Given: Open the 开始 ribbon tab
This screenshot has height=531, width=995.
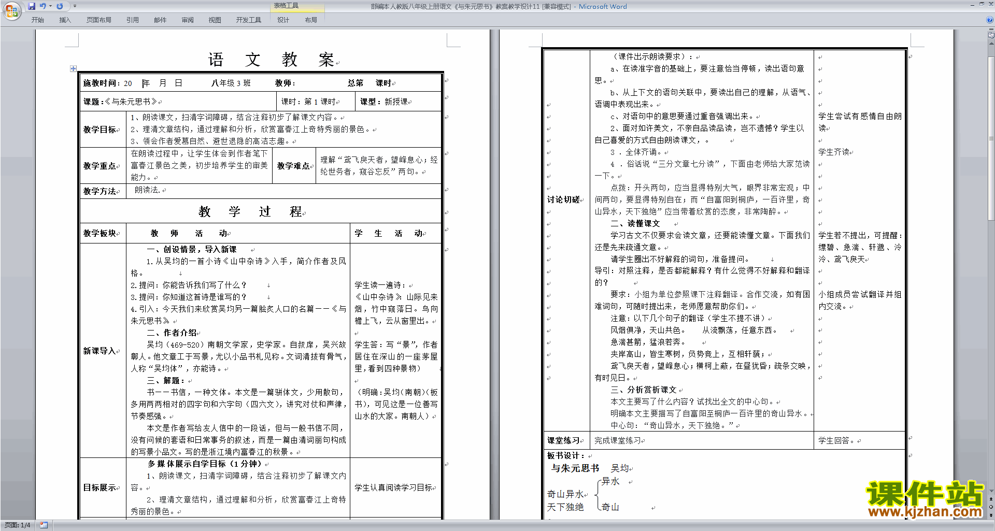Looking at the screenshot, I should [37, 20].
